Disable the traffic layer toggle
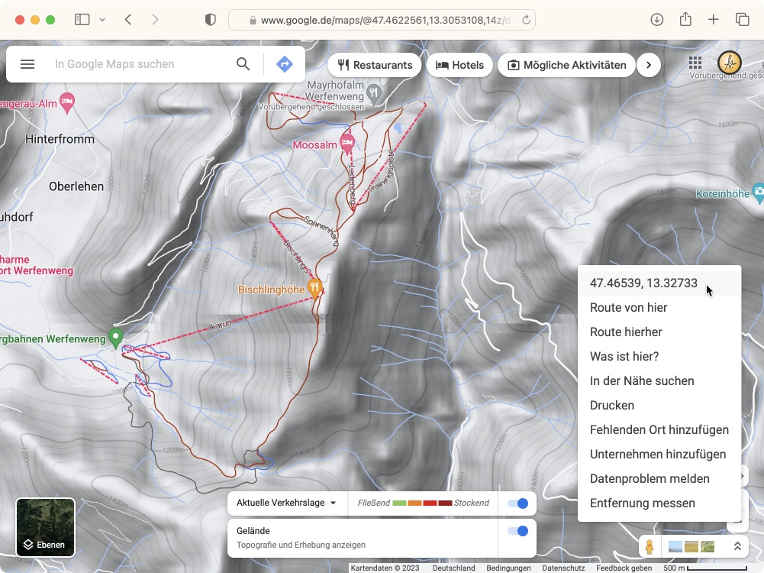Viewport: 764px width, 573px height. click(517, 503)
